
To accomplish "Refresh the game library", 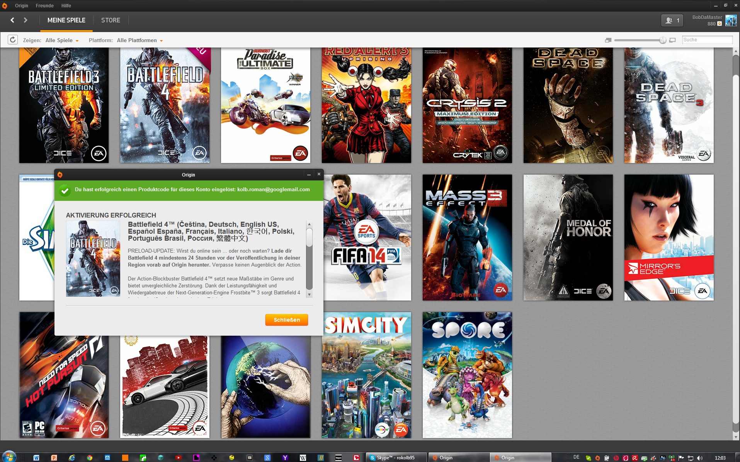I will coord(13,40).
